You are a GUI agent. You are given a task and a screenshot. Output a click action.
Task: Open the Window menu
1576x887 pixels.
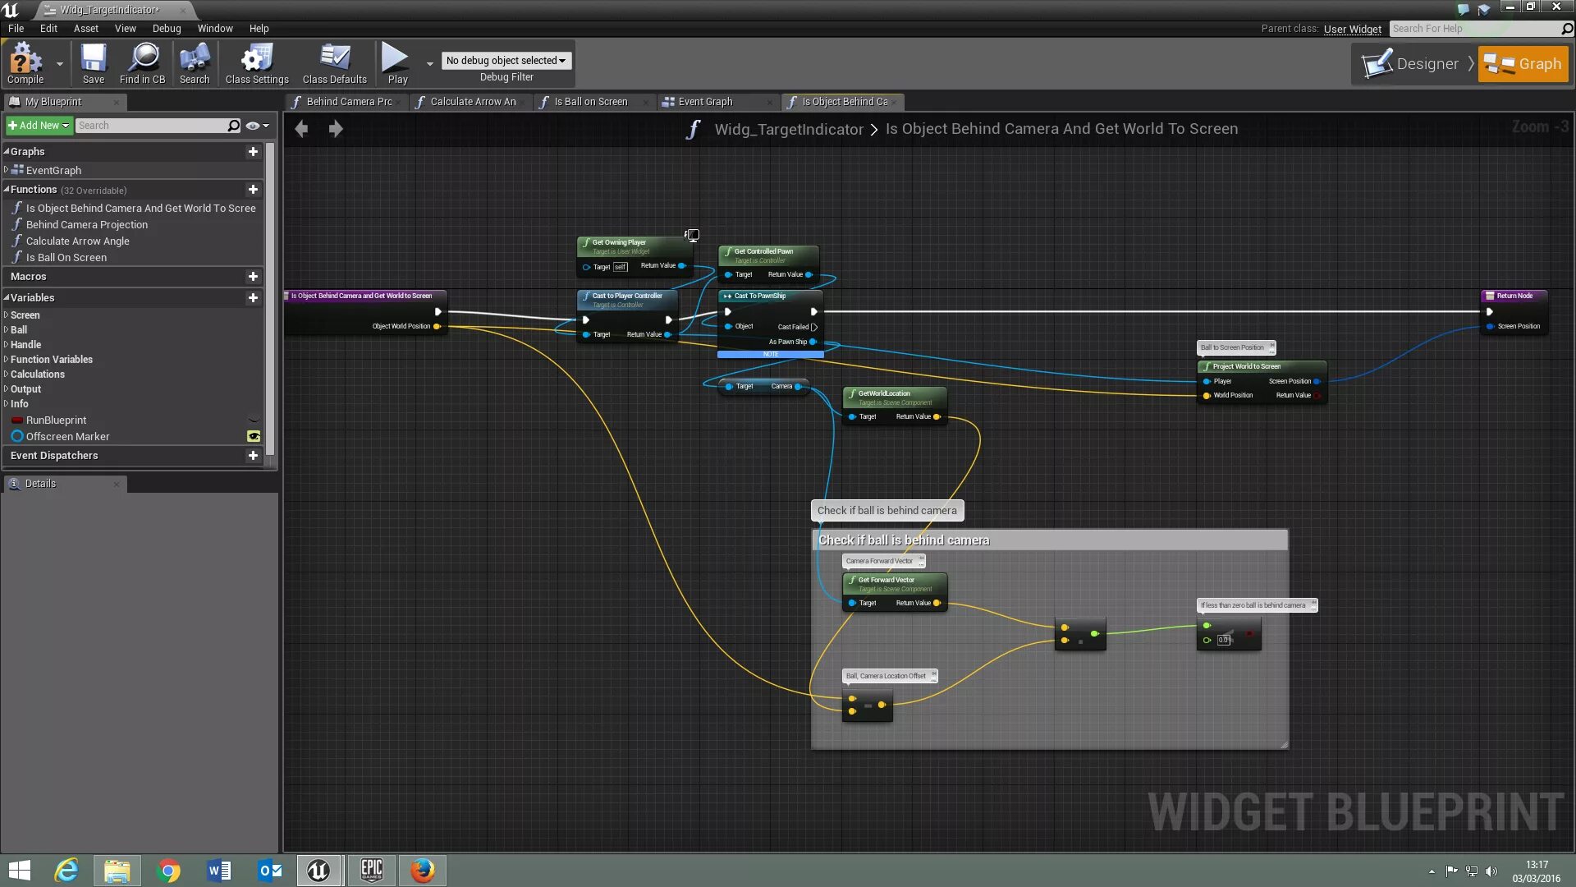click(x=215, y=28)
